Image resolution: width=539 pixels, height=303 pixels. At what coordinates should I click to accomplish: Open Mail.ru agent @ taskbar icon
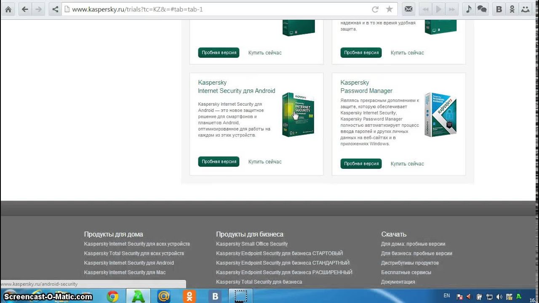click(x=164, y=297)
